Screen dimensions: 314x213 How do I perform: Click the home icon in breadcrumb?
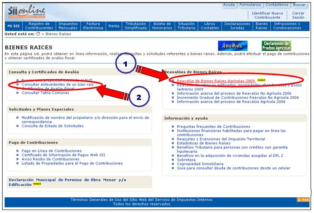(38, 34)
